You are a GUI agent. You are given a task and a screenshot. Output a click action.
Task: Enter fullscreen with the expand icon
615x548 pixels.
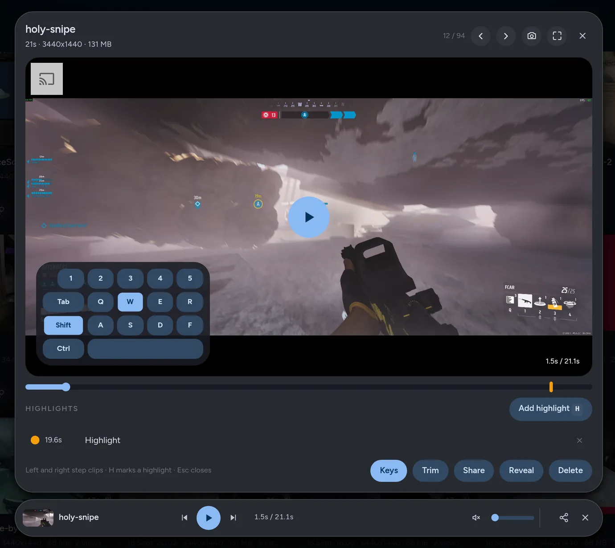tap(557, 36)
